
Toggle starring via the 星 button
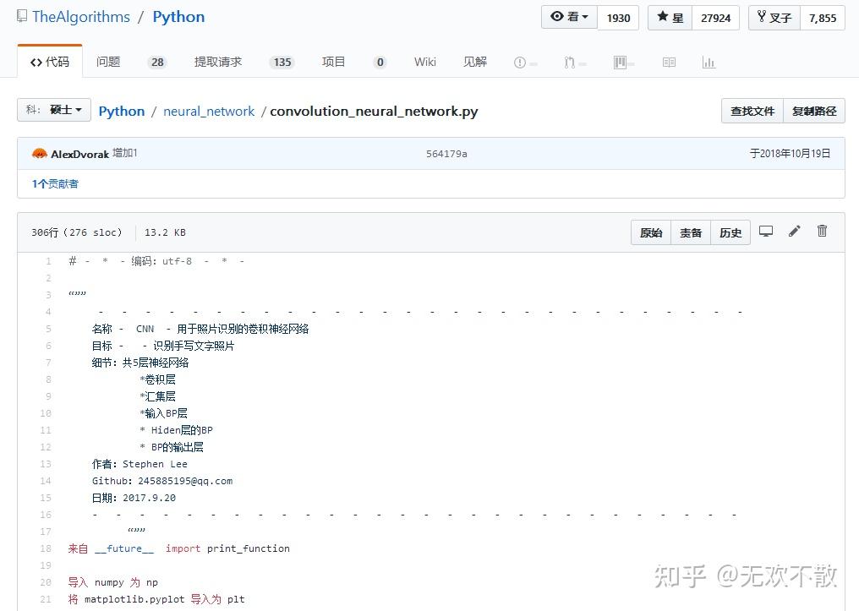pos(669,17)
